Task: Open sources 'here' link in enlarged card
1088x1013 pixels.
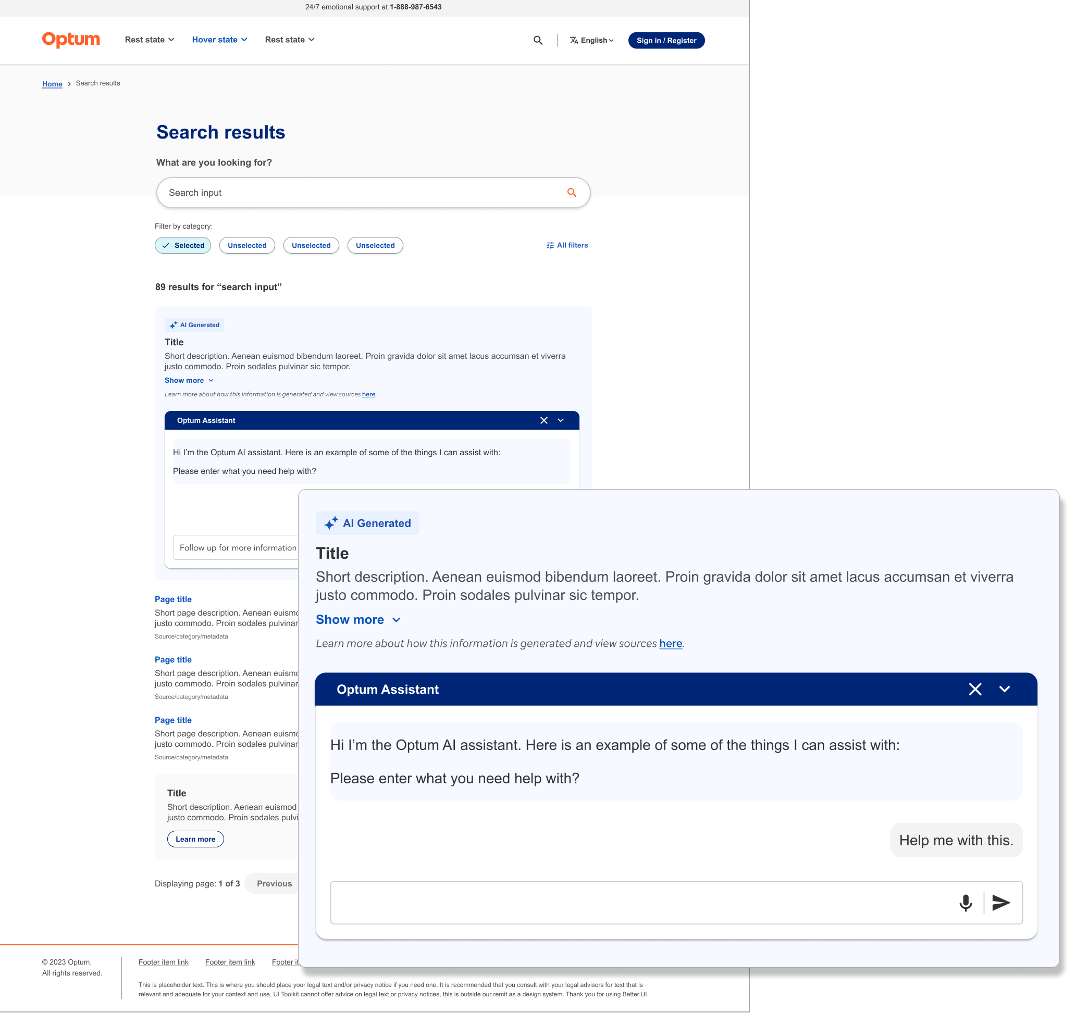Action: 671,644
